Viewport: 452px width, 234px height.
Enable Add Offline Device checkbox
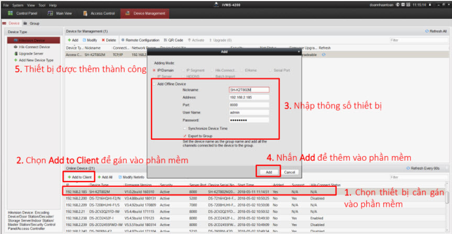154,84
